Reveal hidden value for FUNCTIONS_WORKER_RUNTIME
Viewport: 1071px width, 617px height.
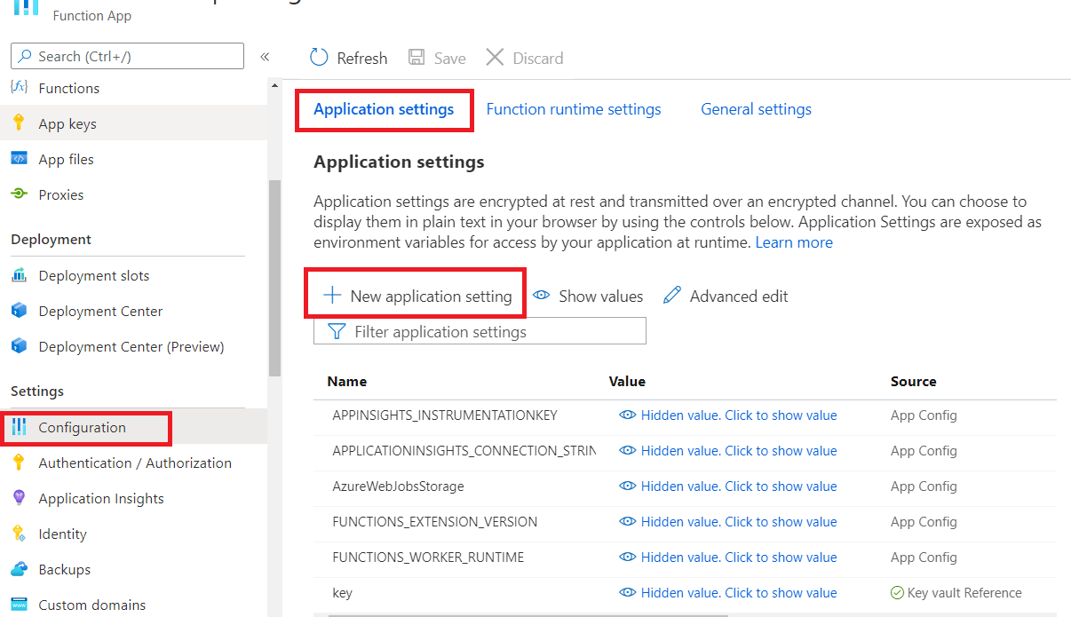click(x=728, y=558)
